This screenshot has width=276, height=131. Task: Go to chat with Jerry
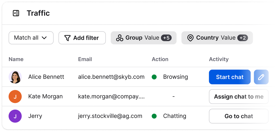[x=239, y=116]
